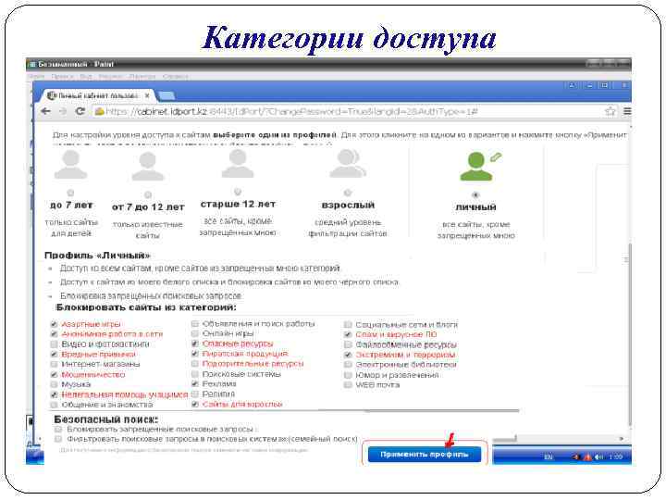Uncheck Вредные привычки category

(x=54, y=354)
